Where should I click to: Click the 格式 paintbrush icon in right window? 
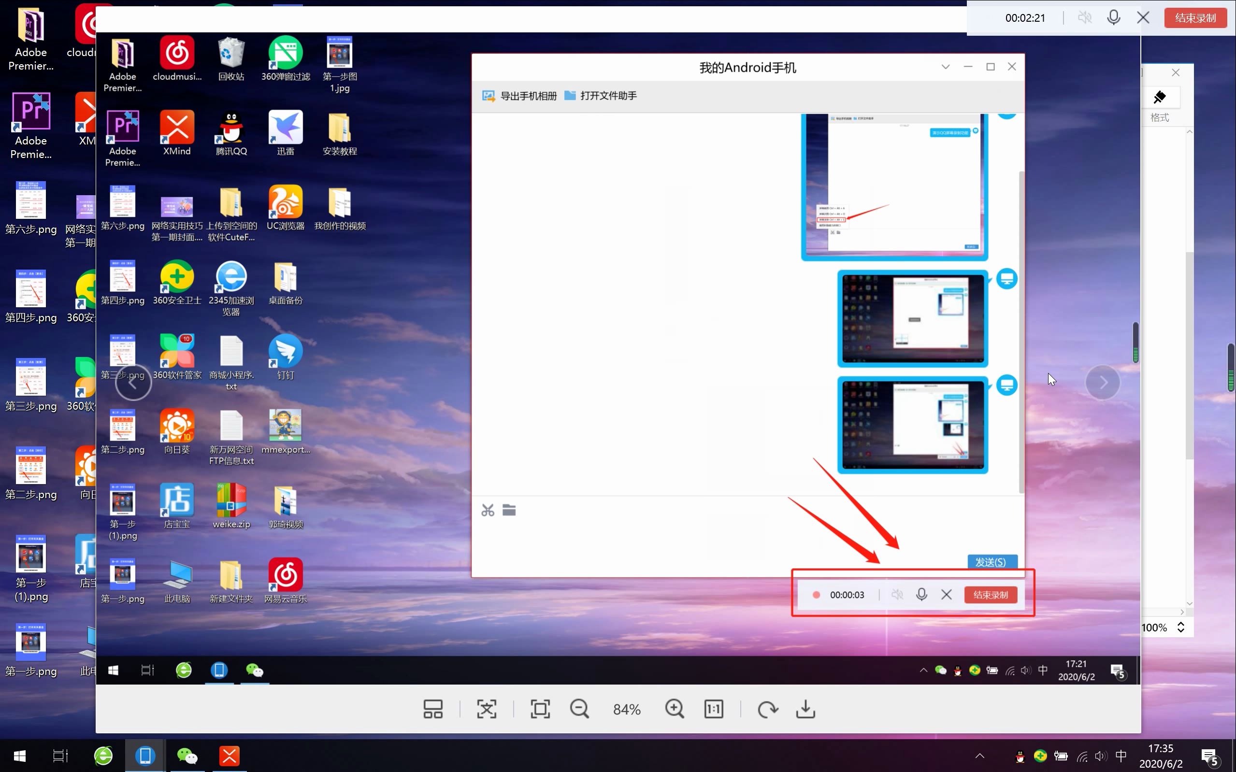[1160, 97]
